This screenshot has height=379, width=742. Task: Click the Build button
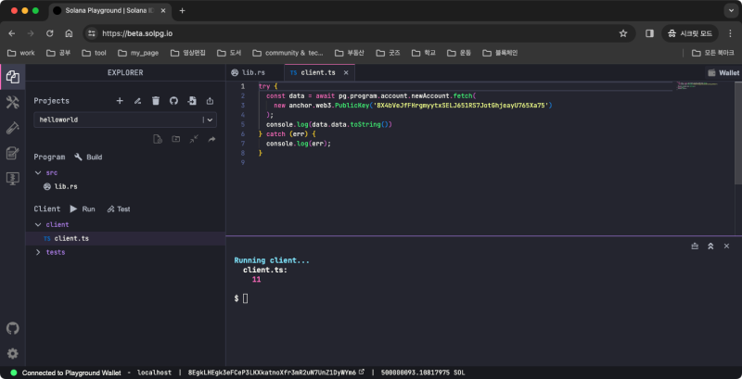point(88,157)
